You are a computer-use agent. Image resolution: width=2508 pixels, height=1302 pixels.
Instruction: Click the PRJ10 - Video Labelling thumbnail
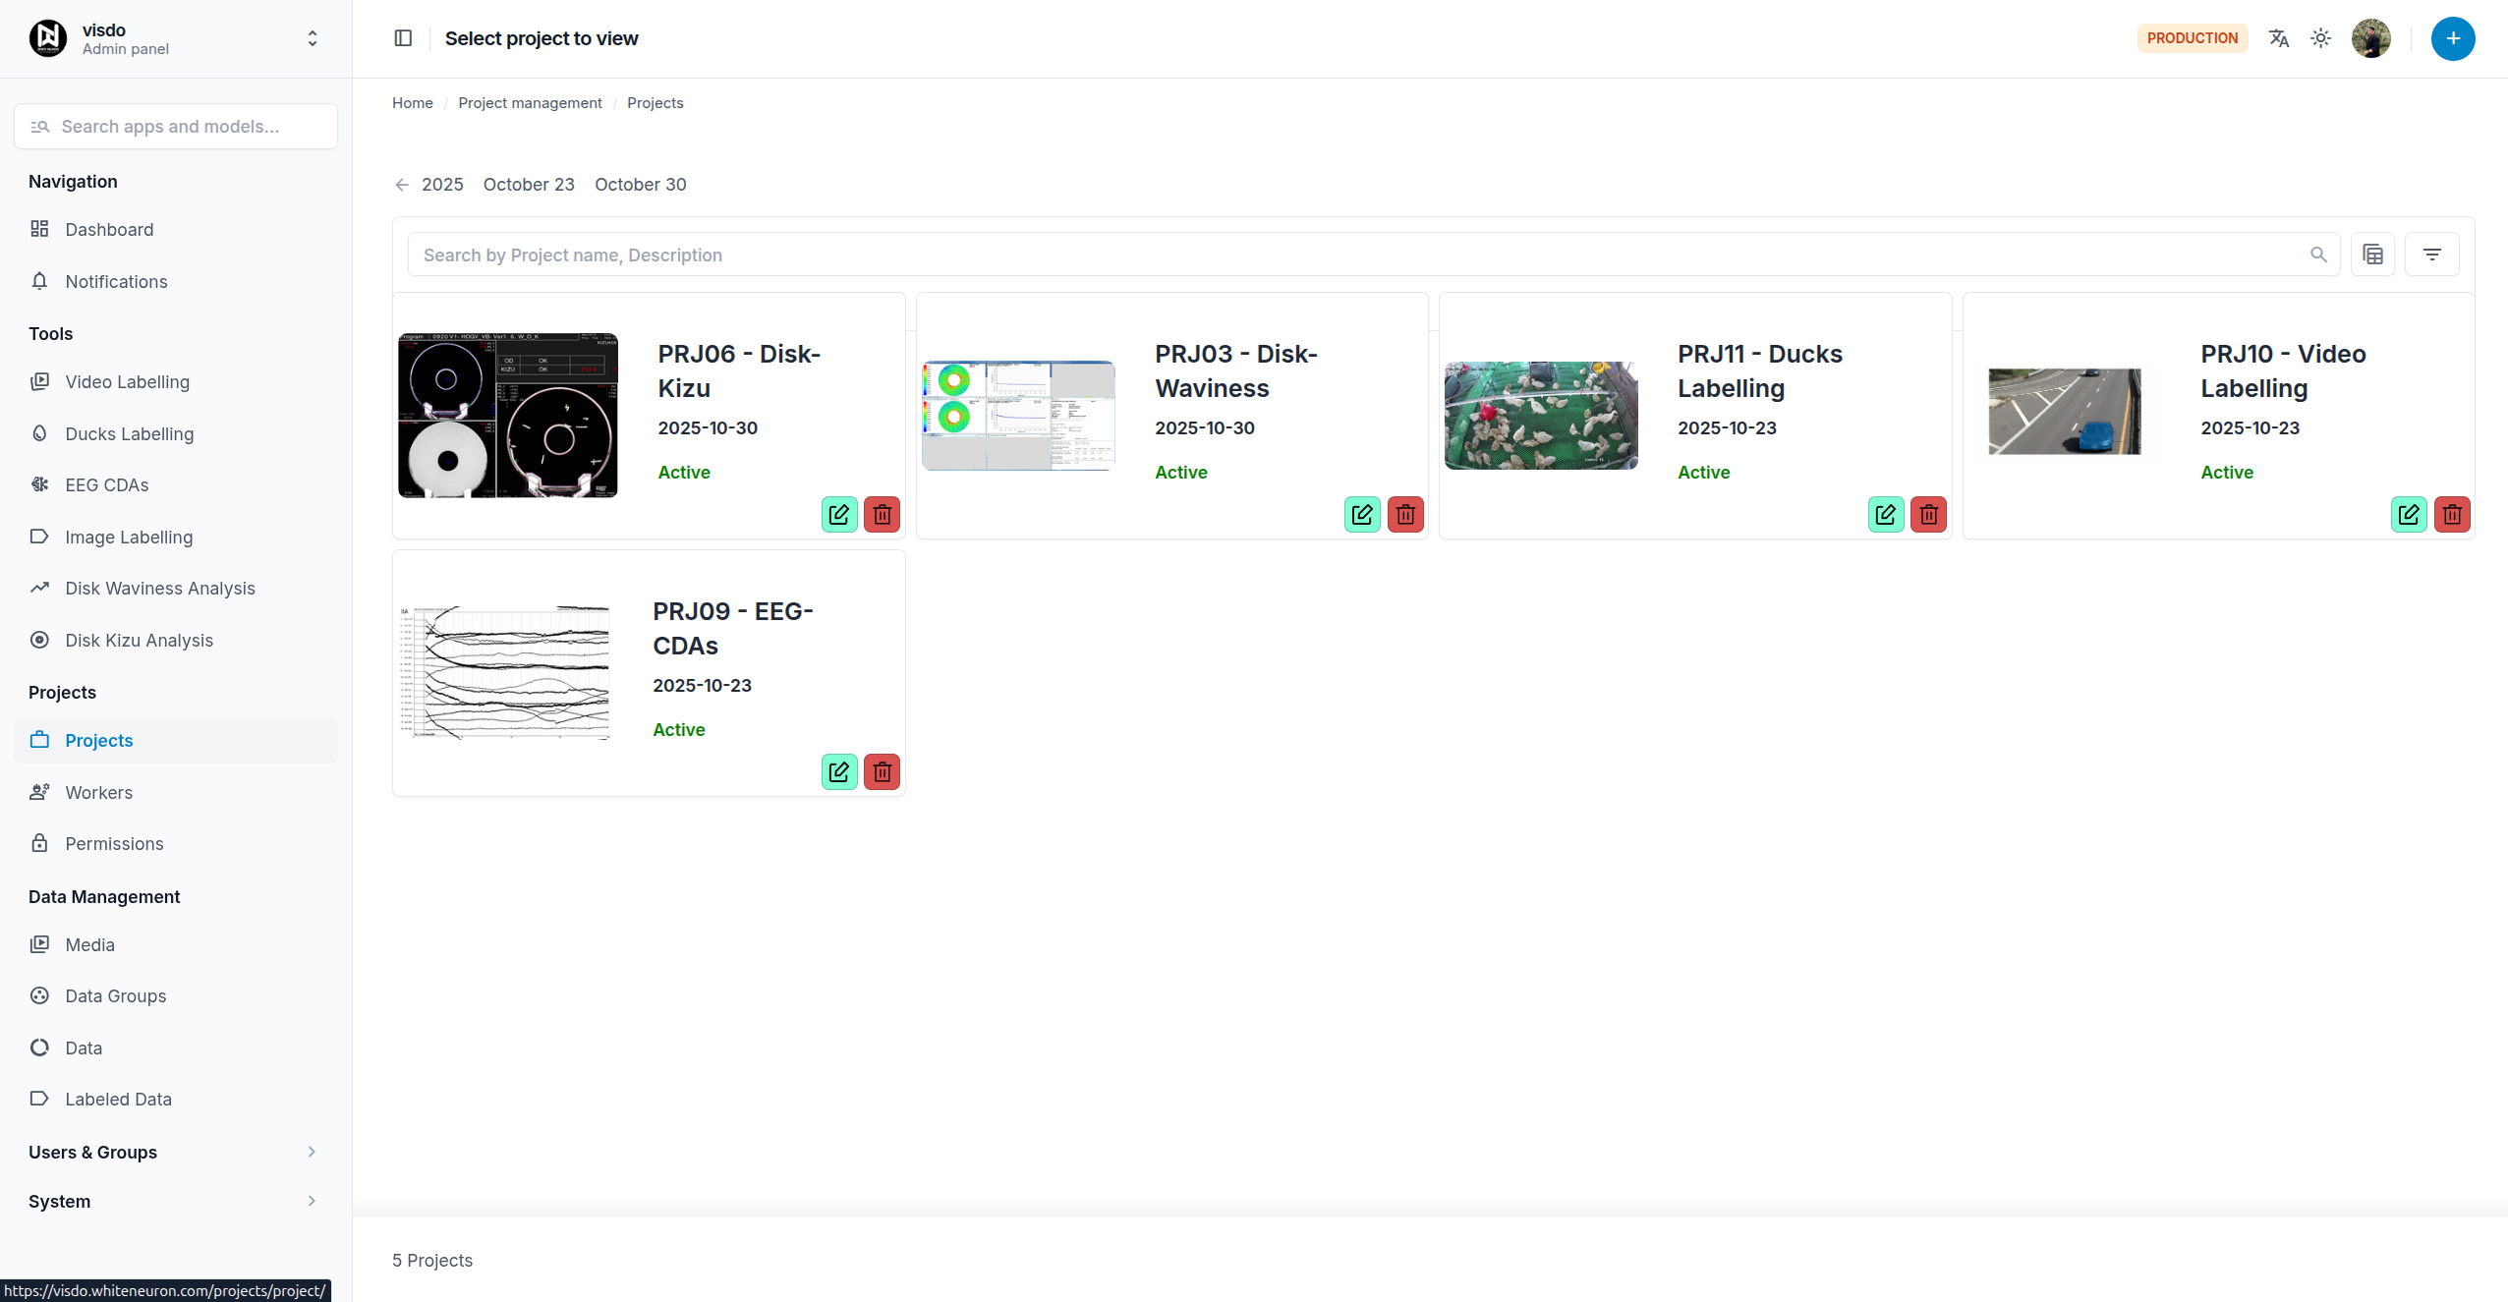pyautogui.click(x=2064, y=412)
